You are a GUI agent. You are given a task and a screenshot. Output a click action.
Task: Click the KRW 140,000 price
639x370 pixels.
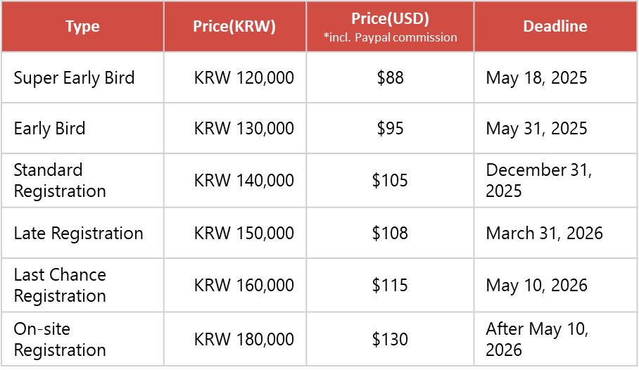[244, 181]
